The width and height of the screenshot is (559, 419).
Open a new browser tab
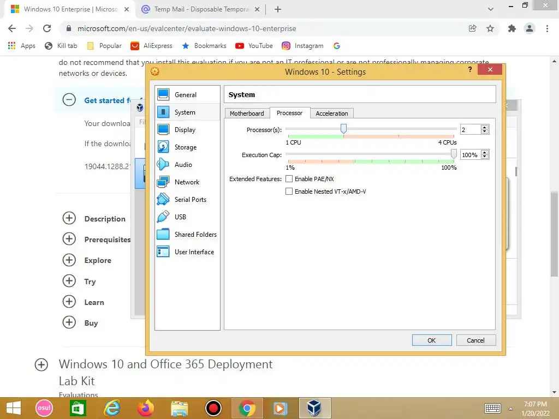click(278, 9)
